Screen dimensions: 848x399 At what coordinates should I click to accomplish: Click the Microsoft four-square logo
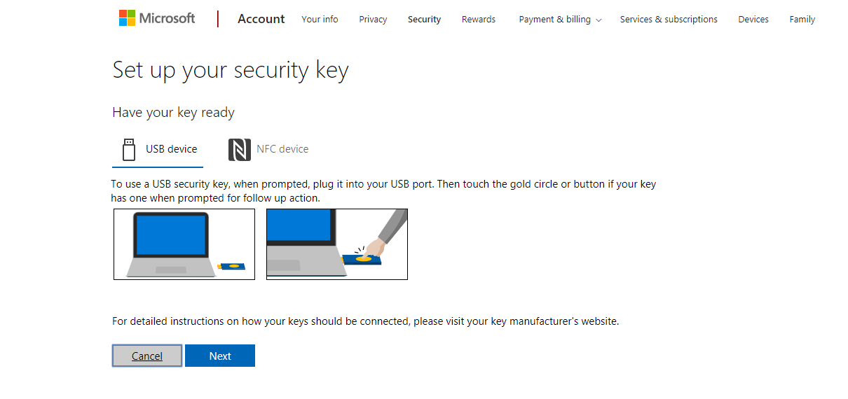pyautogui.click(x=127, y=18)
